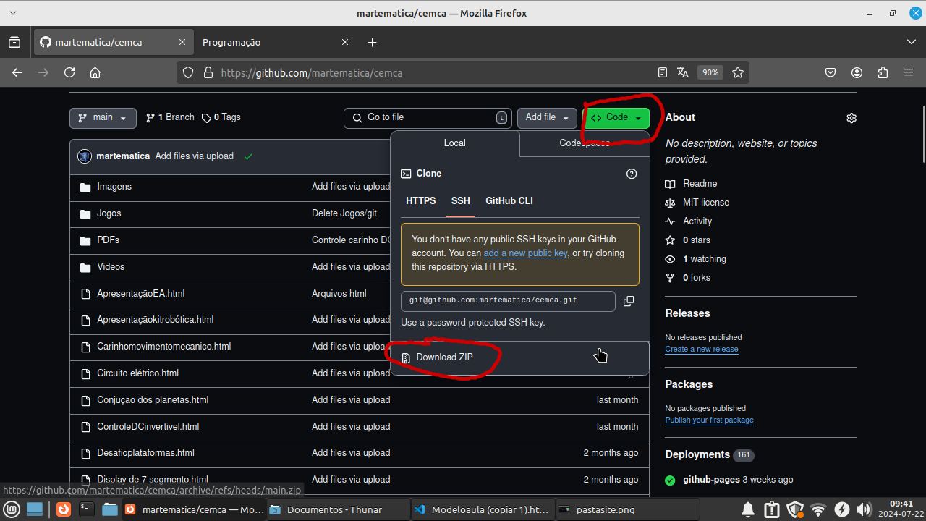The height and width of the screenshot is (521, 926).
Task: Open the Pocket save icon
Action: (x=831, y=72)
